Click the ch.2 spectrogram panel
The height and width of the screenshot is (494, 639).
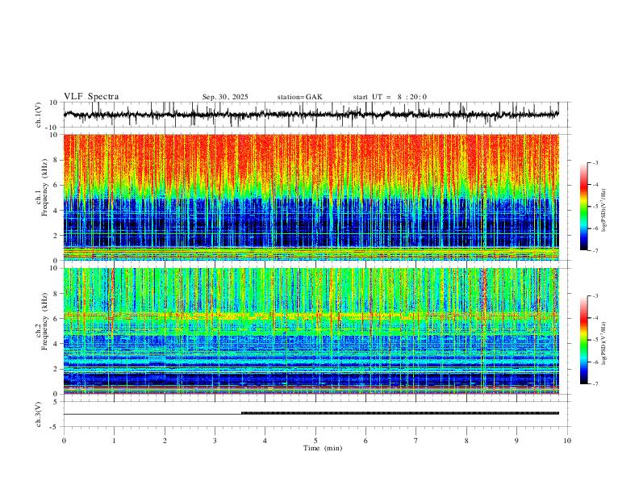click(311, 331)
